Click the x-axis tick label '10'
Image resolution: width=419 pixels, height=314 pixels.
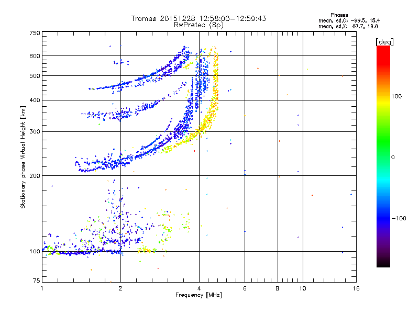303,288
